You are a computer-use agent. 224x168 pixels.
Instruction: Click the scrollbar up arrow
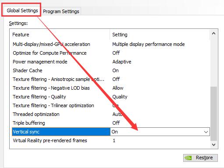pyautogui.click(x=213, y=33)
